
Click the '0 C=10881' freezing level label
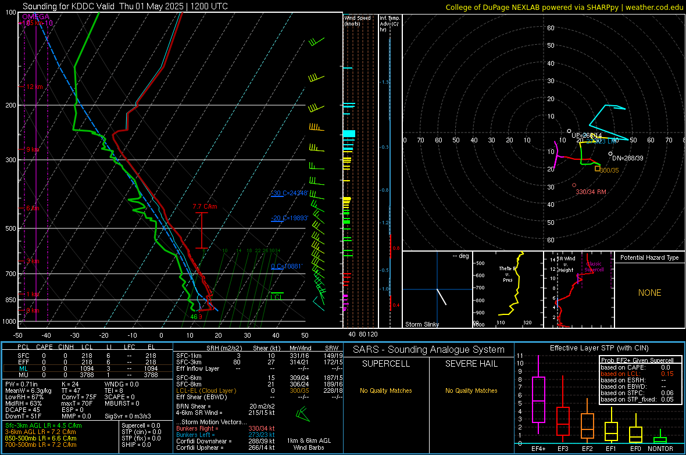287,266
